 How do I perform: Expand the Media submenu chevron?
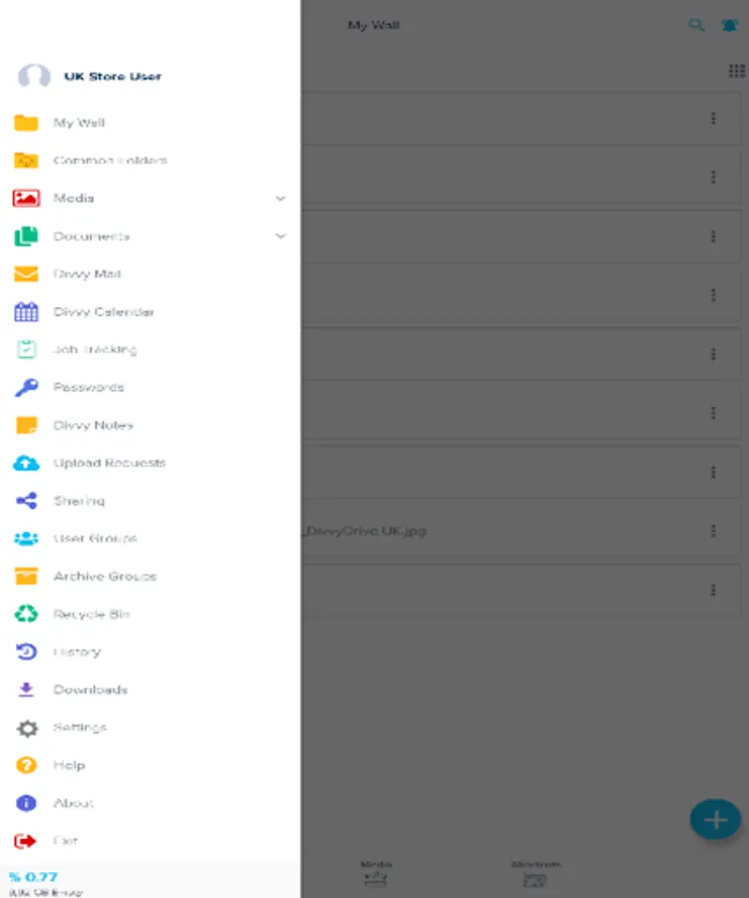(280, 199)
